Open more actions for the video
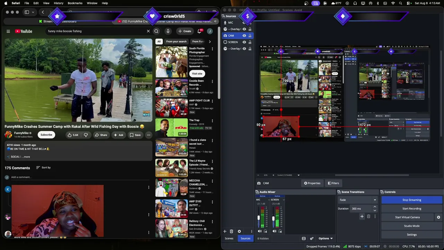Screen dimensions: 444x250 coord(148,135)
